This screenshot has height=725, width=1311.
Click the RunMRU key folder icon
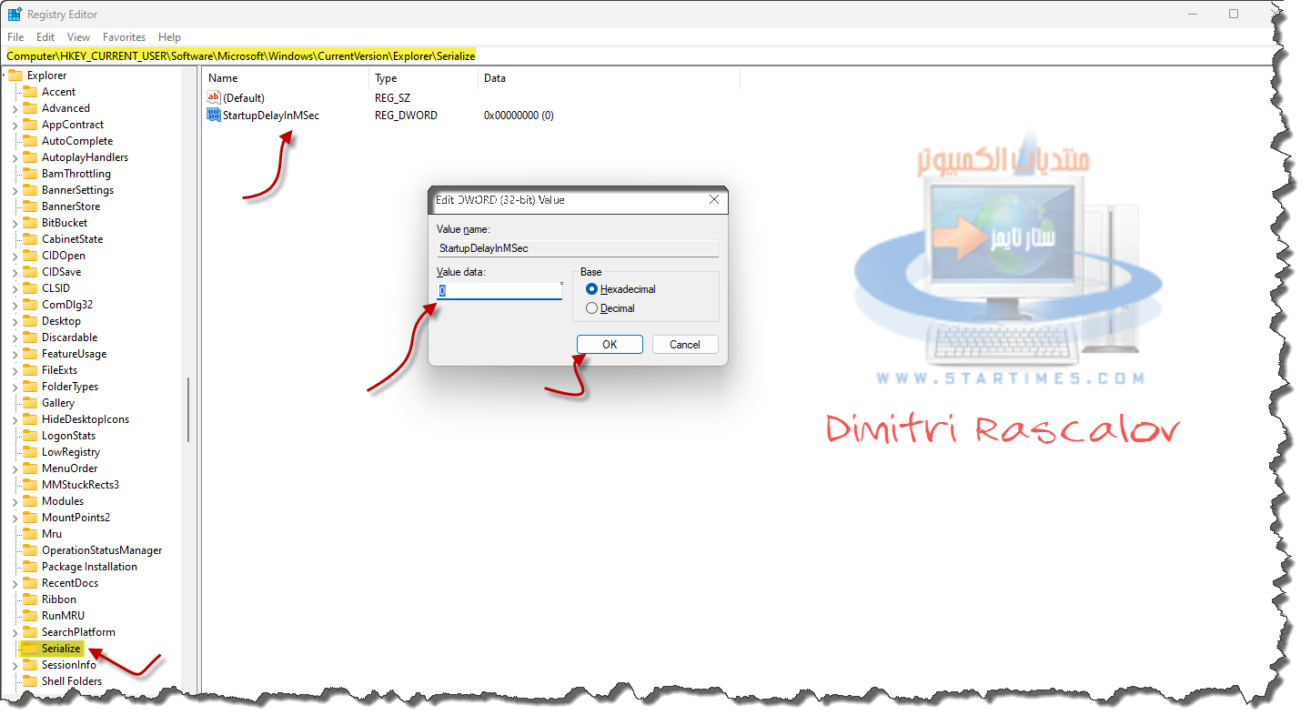point(30,616)
